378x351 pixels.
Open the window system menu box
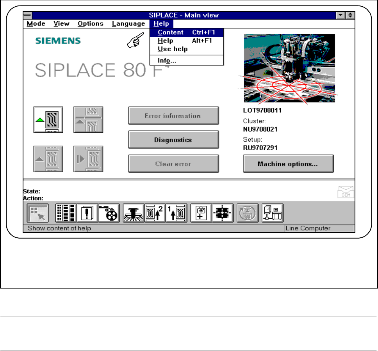tap(27, 15)
